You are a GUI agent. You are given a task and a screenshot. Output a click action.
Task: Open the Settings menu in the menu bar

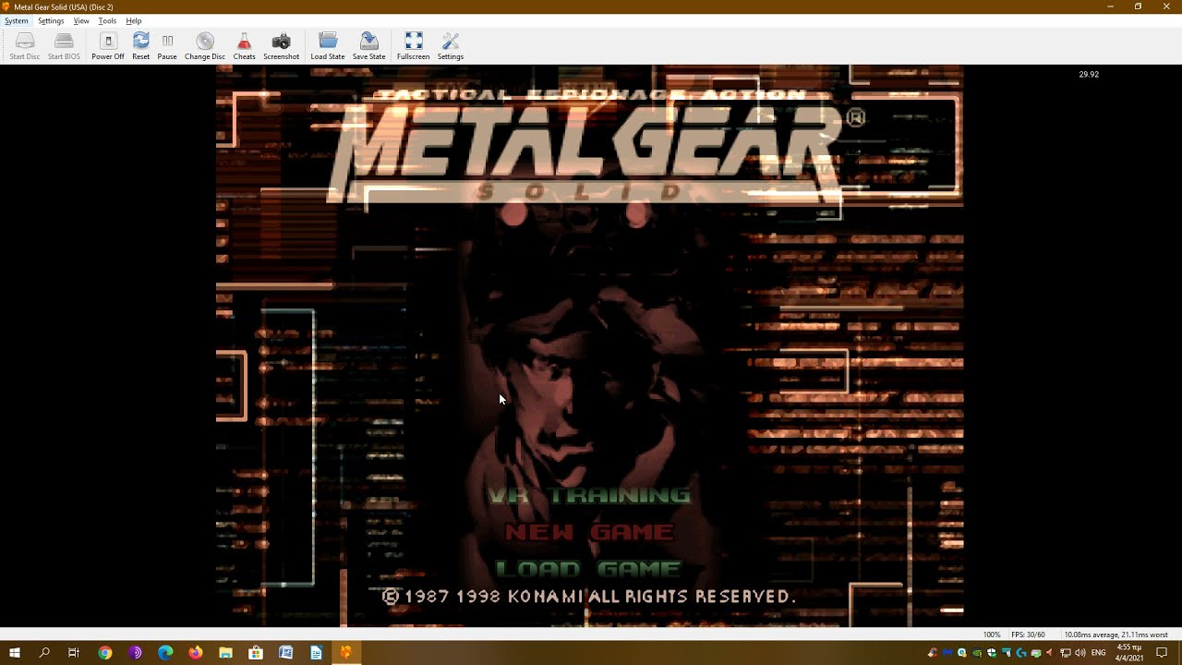[x=51, y=20]
